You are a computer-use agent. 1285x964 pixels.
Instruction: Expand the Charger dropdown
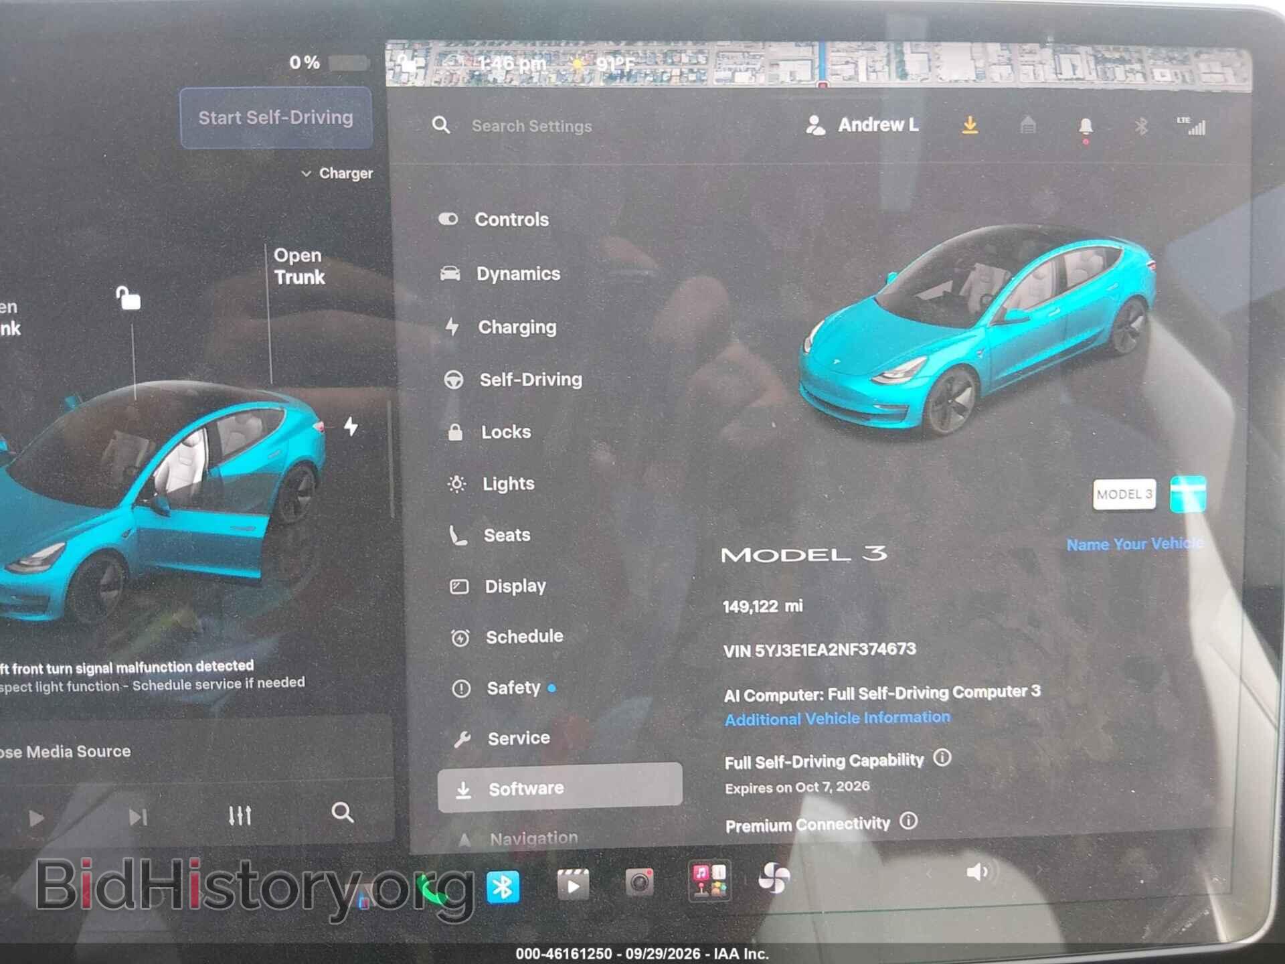tap(337, 173)
